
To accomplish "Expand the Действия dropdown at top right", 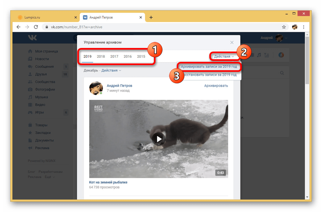I will (224, 57).
